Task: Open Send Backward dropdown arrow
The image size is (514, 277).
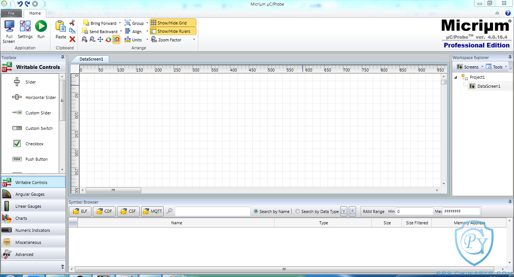Action: [121, 31]
